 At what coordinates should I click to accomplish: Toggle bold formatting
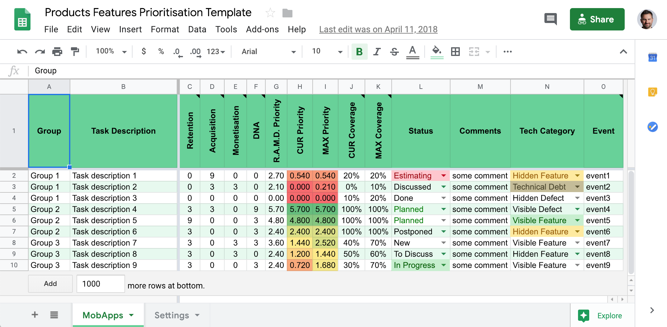point(359,52)
